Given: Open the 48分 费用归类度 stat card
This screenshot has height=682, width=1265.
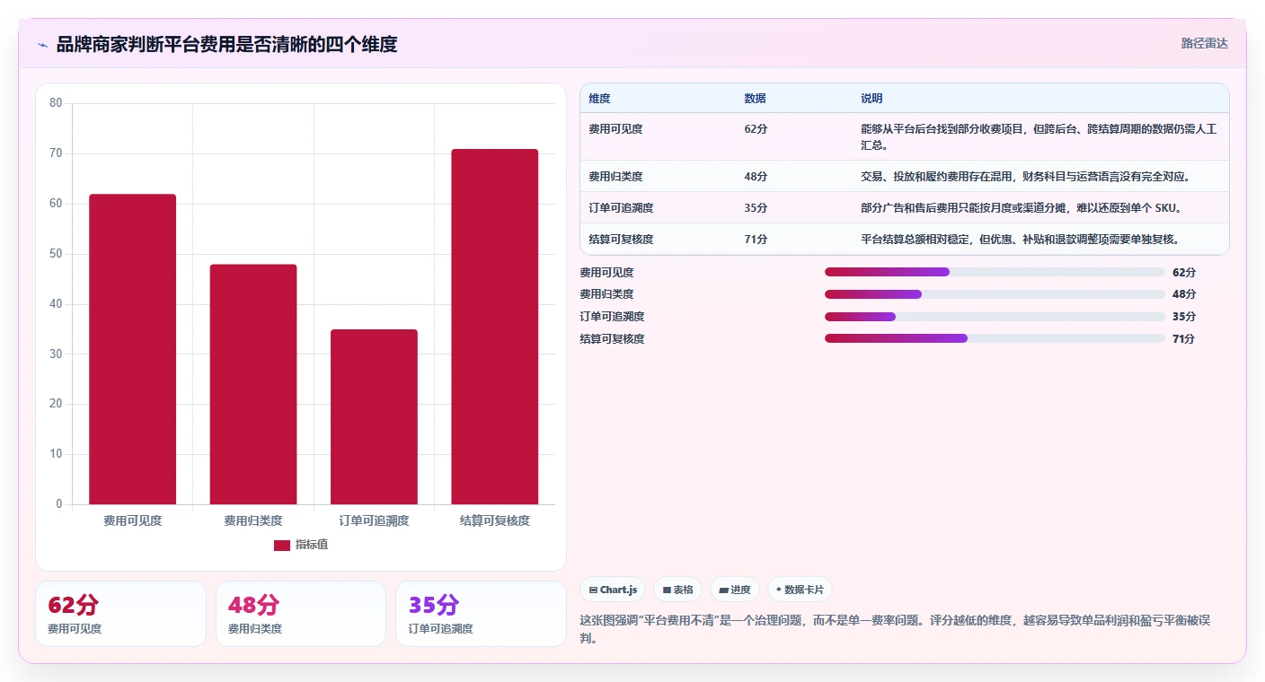Looking at the screenshot, I should tap(301, 614).
